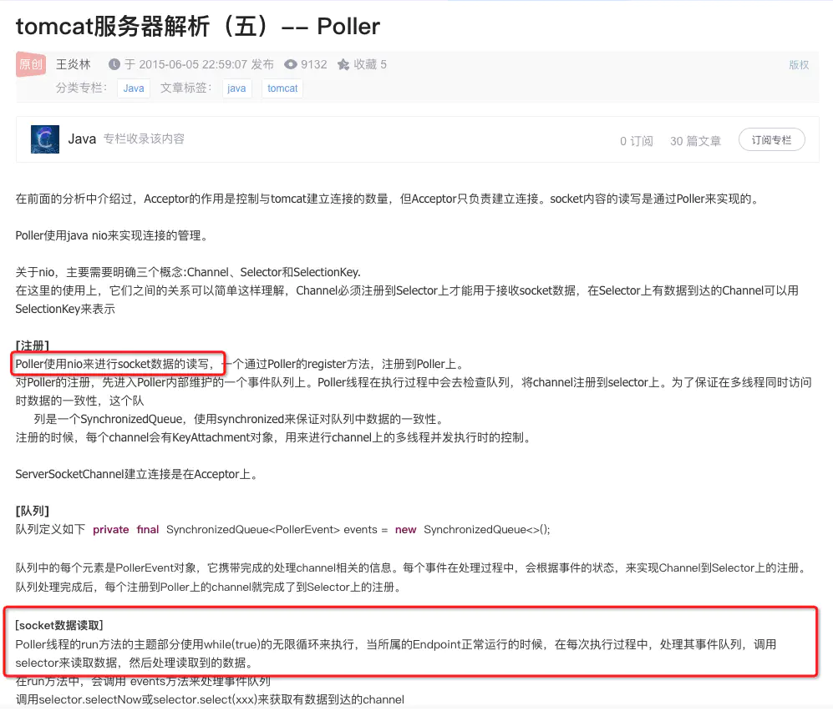Click the view count 9132
Image resolution: width=833 pixels, height=711 pixels.
pos(314,64)
